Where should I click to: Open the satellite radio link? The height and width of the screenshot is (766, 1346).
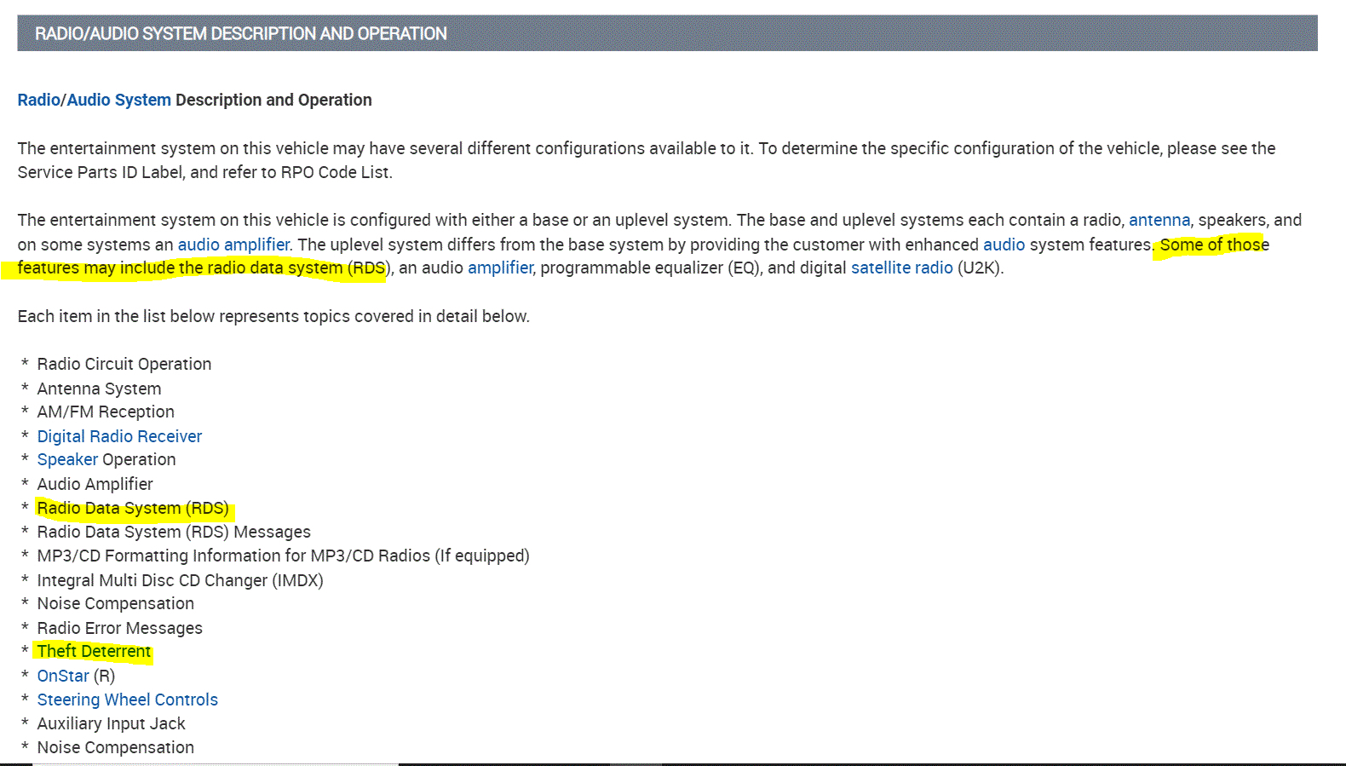tap(901, 268)
